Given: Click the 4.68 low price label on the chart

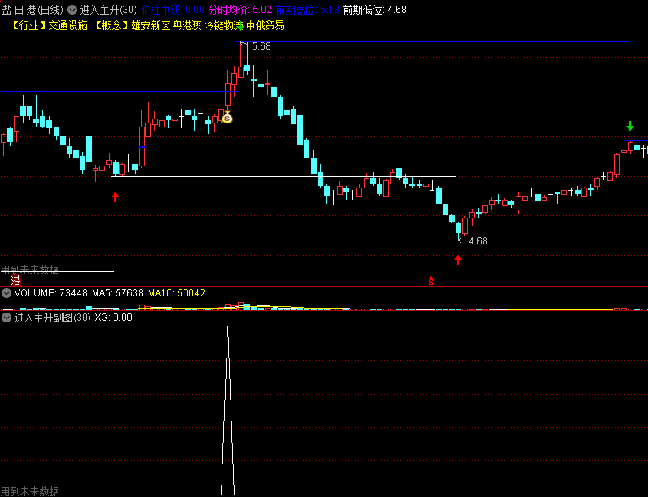Looking at the screenshot, I should [x=478, y=241].
